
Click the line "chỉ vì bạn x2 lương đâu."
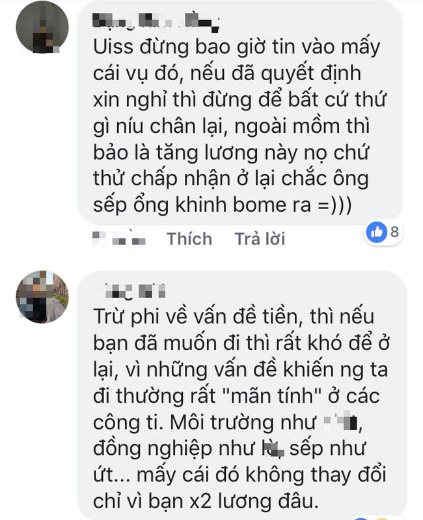click(x=206, y=500)
